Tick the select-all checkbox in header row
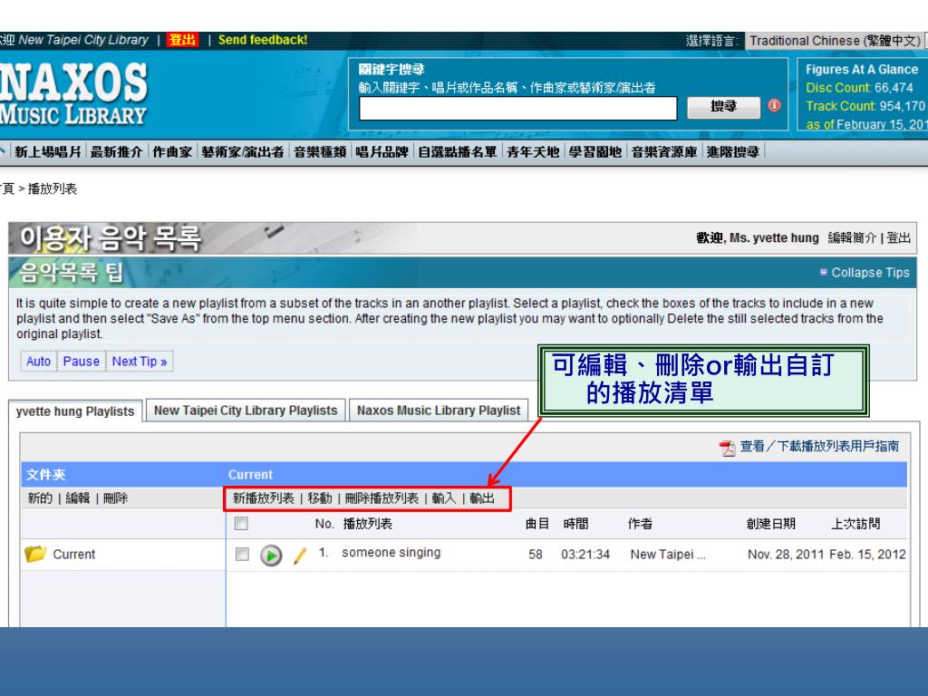928x696 pixels. (241, 524)
